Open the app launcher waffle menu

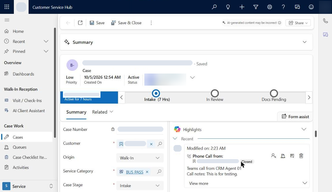click(x=7, y=7)
